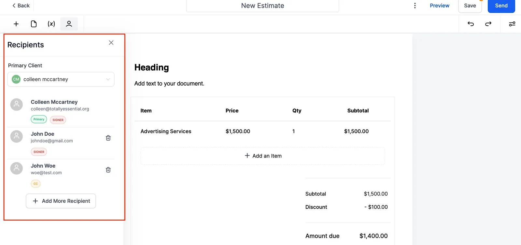This screenshot has width=521, height=245.
Task: Open the document pages icon
Action: point(34,24)
